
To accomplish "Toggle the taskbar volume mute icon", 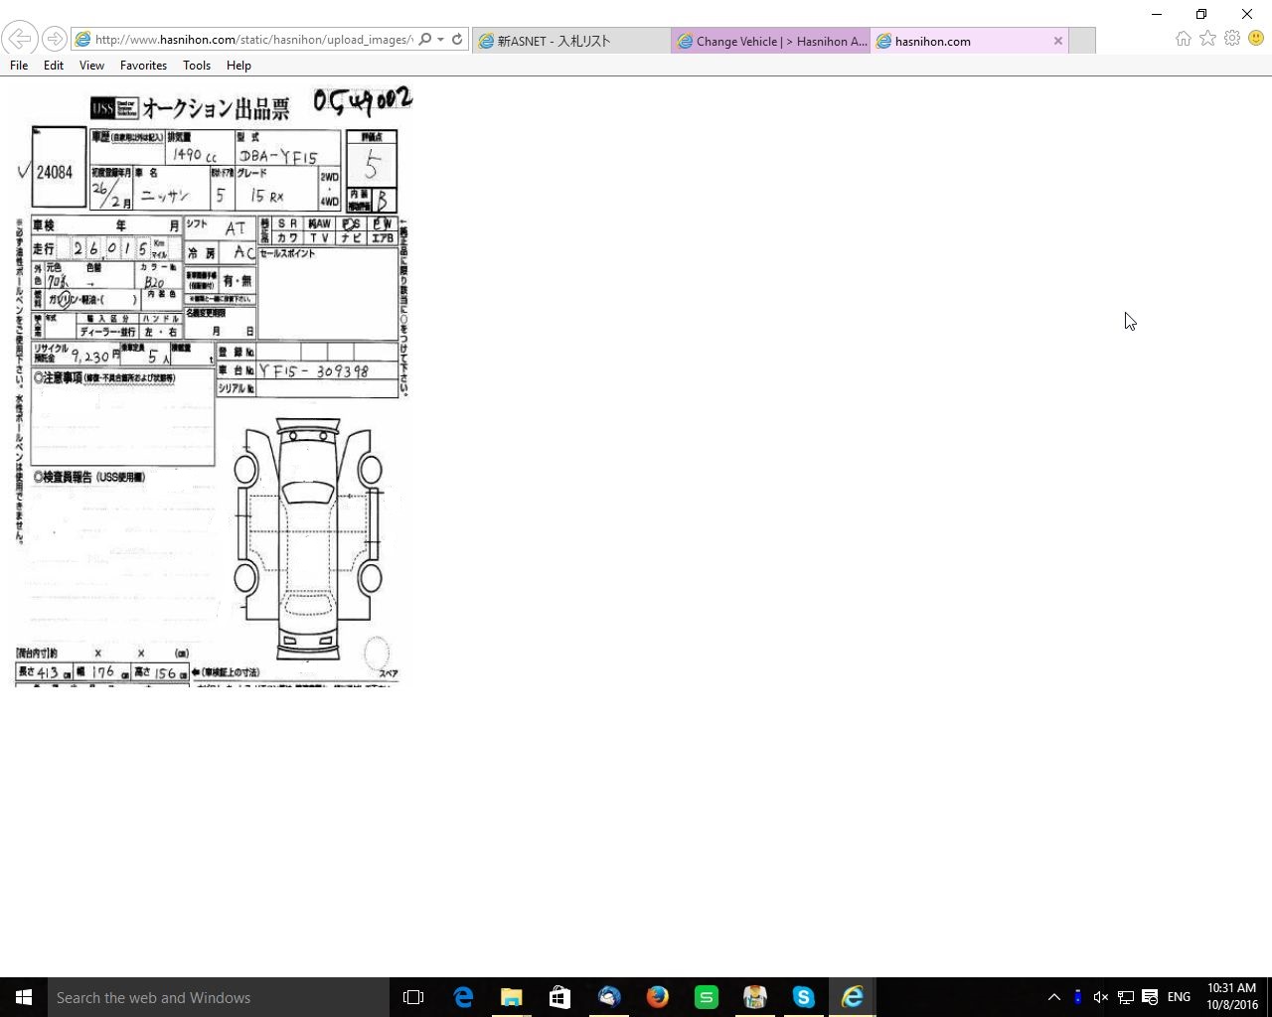I will tap(1101, 997).
